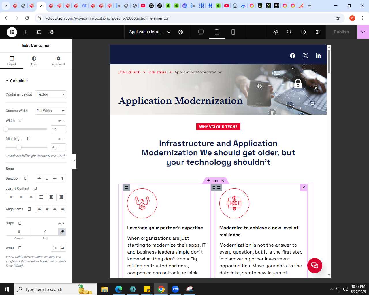Set Justify Content to center
Image resolution: width=369 pixels, height=295 pixels.
21,197
